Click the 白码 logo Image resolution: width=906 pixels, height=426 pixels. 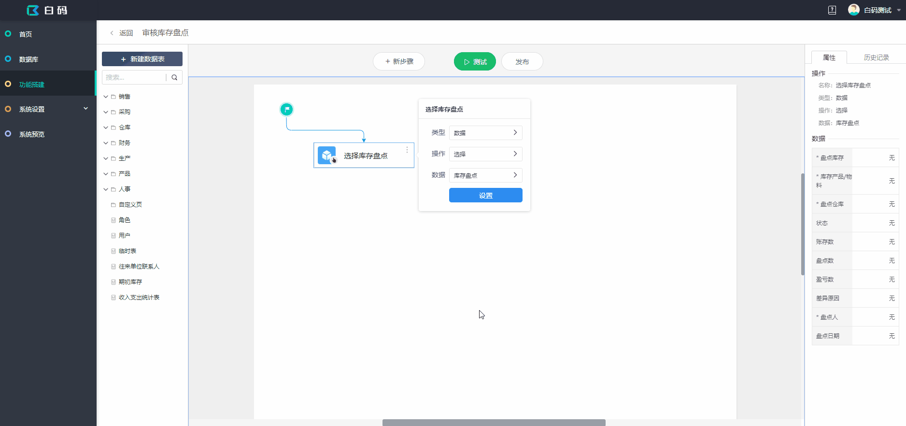(x=47, y=10)
